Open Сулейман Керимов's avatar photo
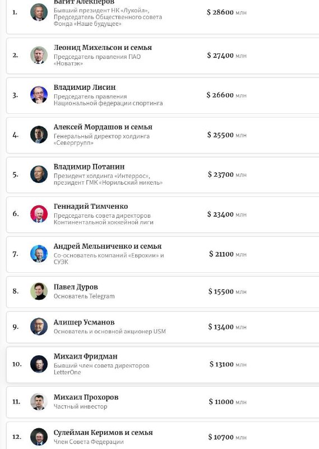This screenshot has width=319, height=449. 39,437
